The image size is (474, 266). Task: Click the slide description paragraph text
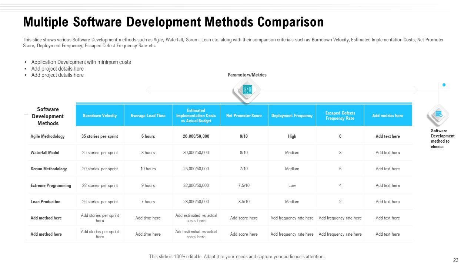pyautogui.click(x=233, y=43)
